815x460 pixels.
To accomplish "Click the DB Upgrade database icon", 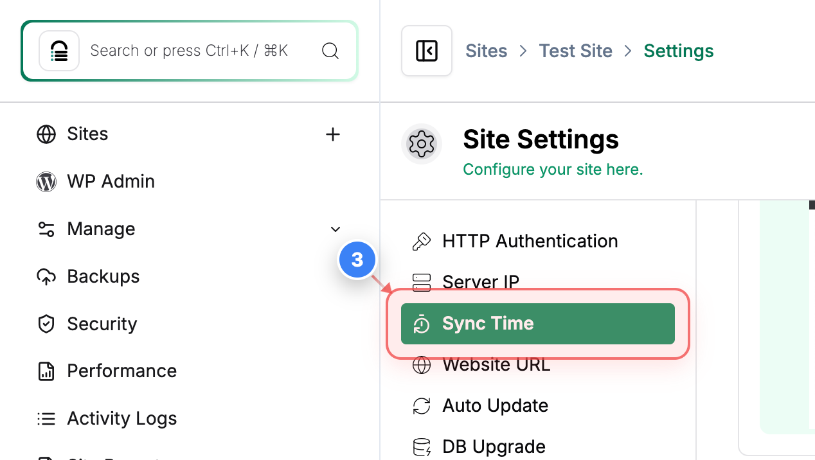I will coord(422,447).
